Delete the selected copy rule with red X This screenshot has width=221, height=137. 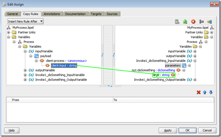(x=199, y=92)
